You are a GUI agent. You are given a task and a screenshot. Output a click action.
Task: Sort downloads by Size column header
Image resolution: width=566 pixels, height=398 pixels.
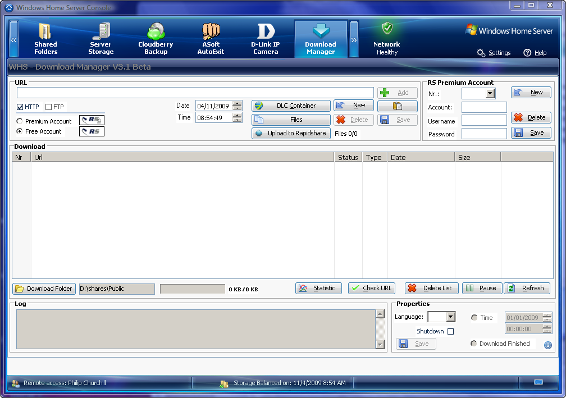[478, 157]
